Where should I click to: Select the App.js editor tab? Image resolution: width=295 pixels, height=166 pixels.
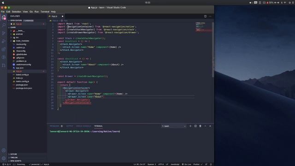pos(56,17)
